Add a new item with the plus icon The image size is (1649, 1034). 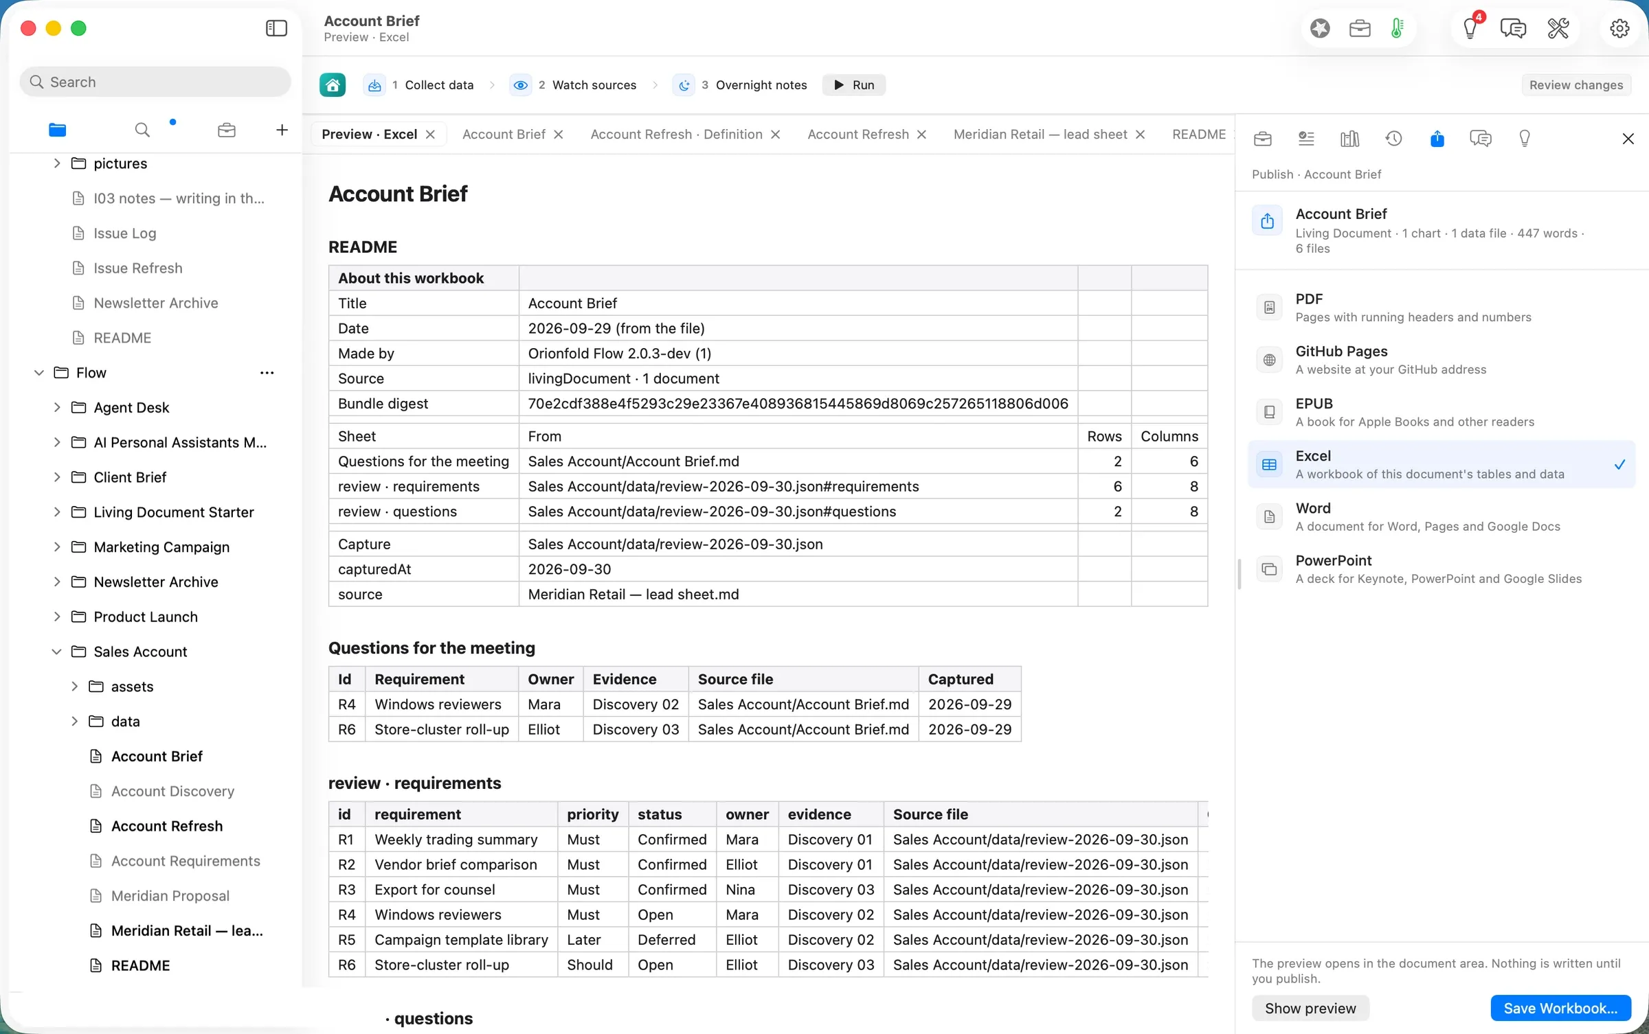click(282, 130)
